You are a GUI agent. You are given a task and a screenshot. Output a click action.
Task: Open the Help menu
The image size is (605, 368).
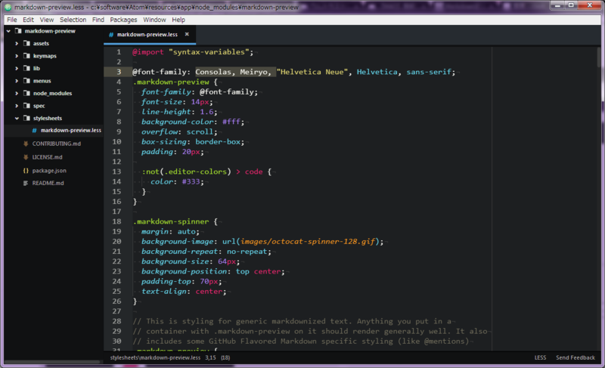[178, 20]
